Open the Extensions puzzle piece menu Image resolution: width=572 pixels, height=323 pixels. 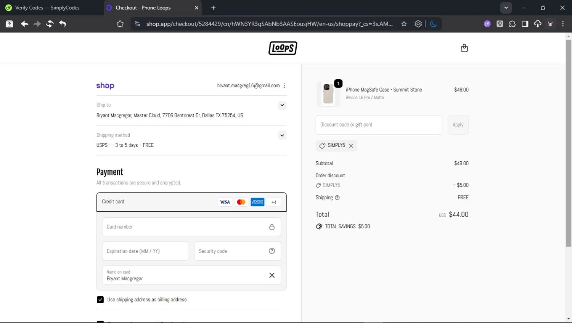click(512, 24)
